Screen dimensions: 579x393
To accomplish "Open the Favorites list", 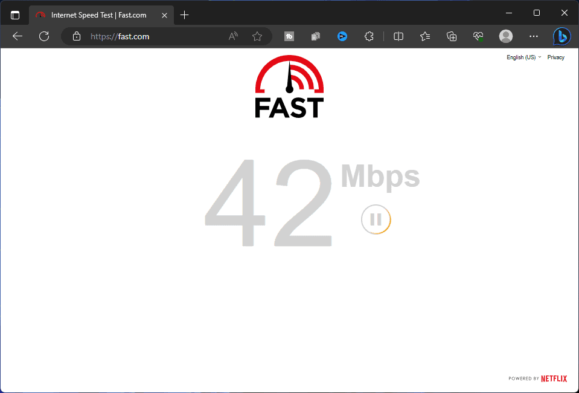I will coord(425,36).
